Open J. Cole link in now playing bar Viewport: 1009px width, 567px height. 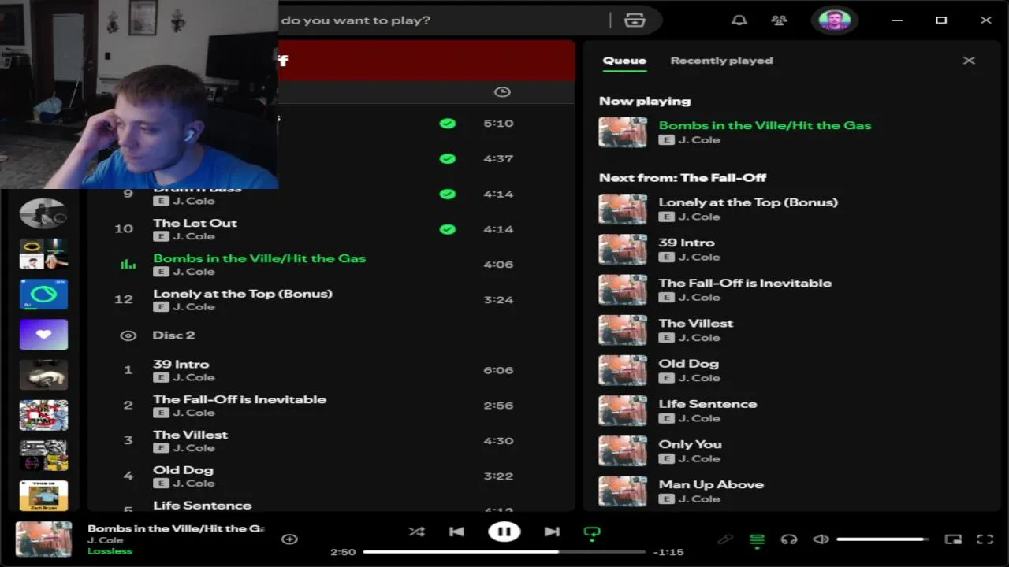[x=105, y=540]
